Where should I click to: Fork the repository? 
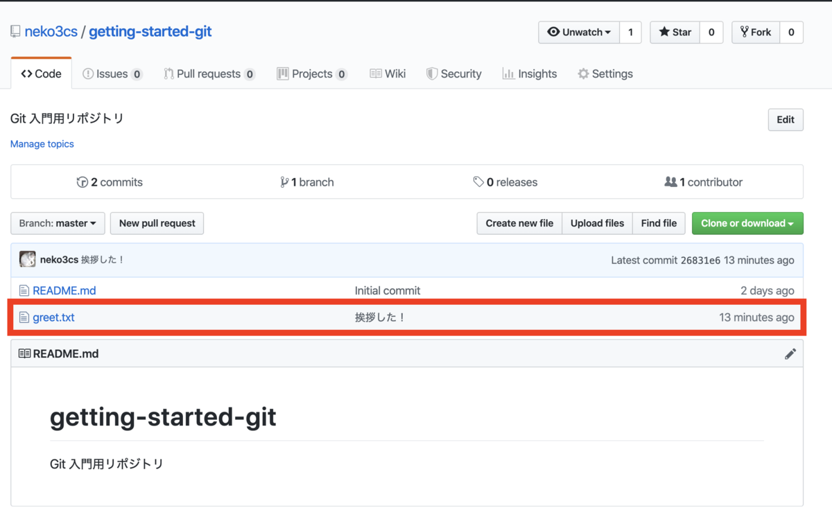coord(756,32)
